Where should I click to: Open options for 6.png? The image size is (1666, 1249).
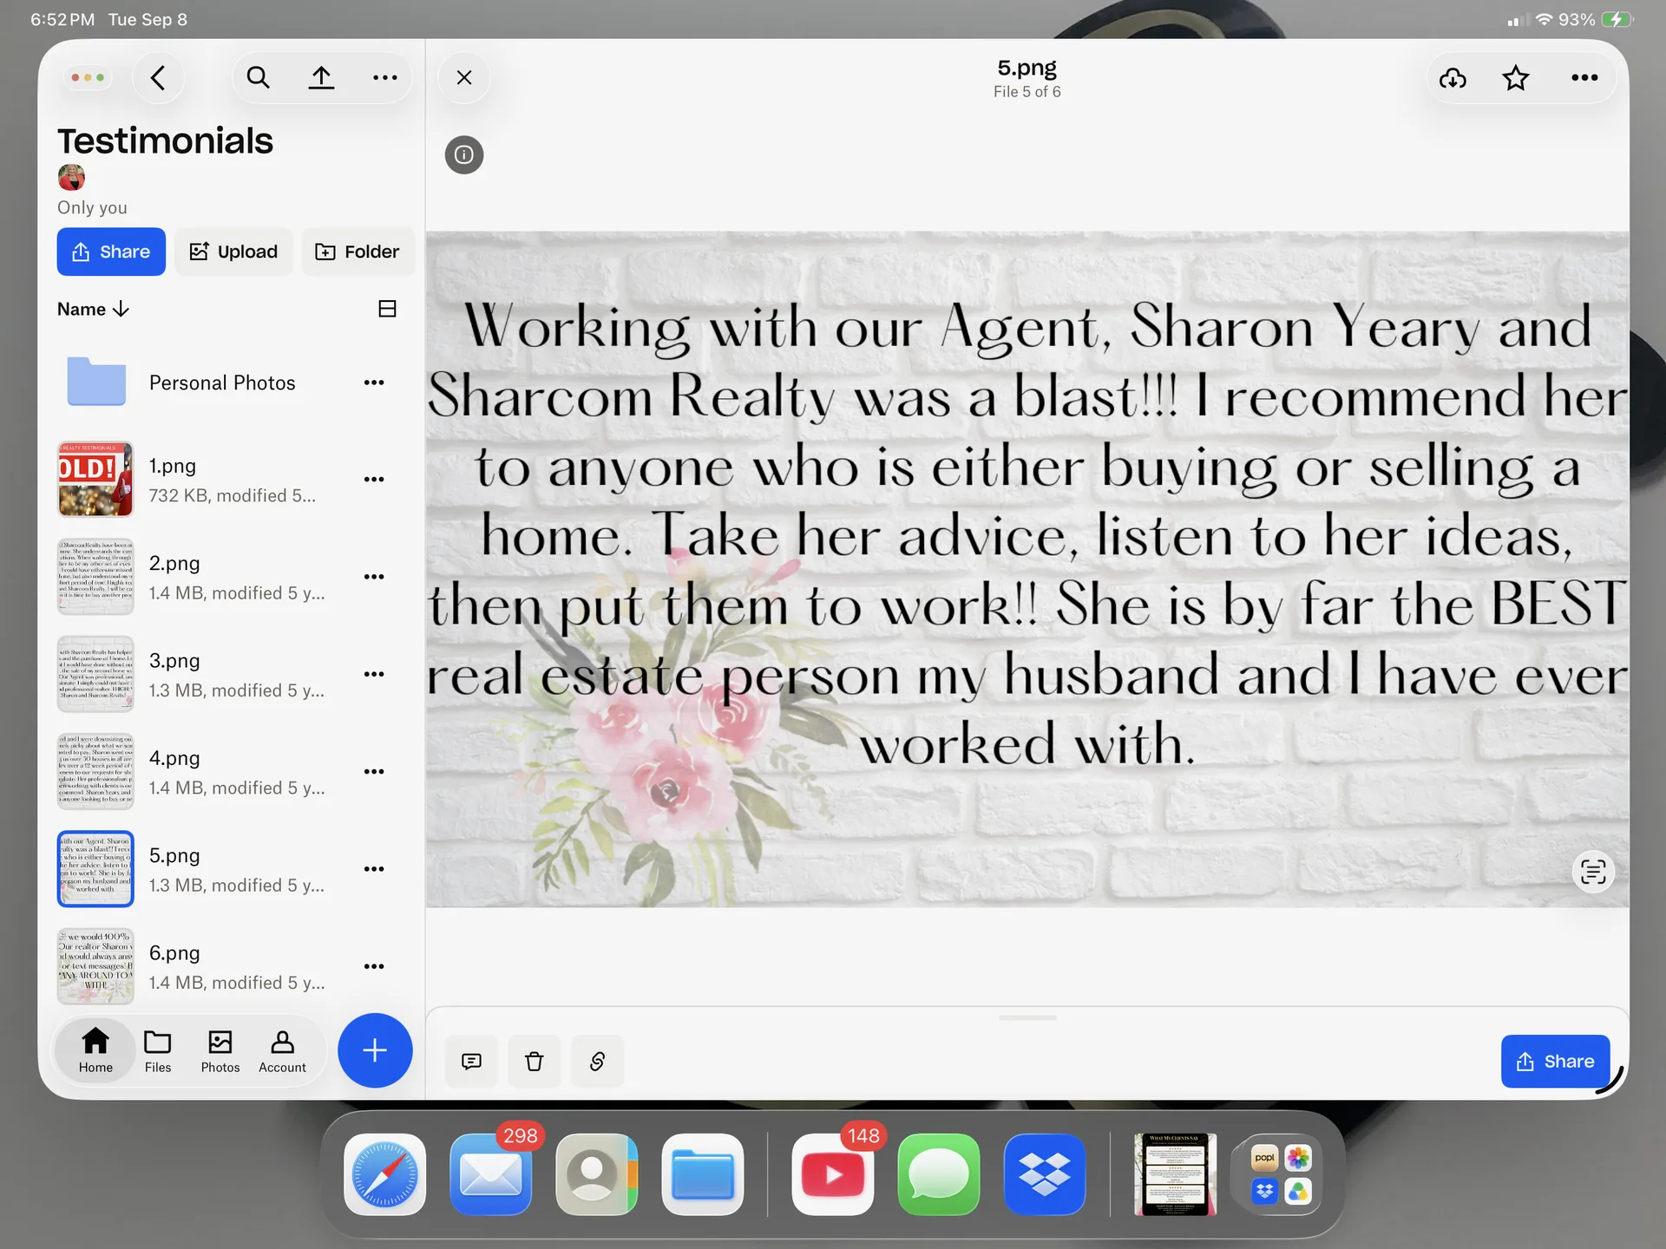374,966
